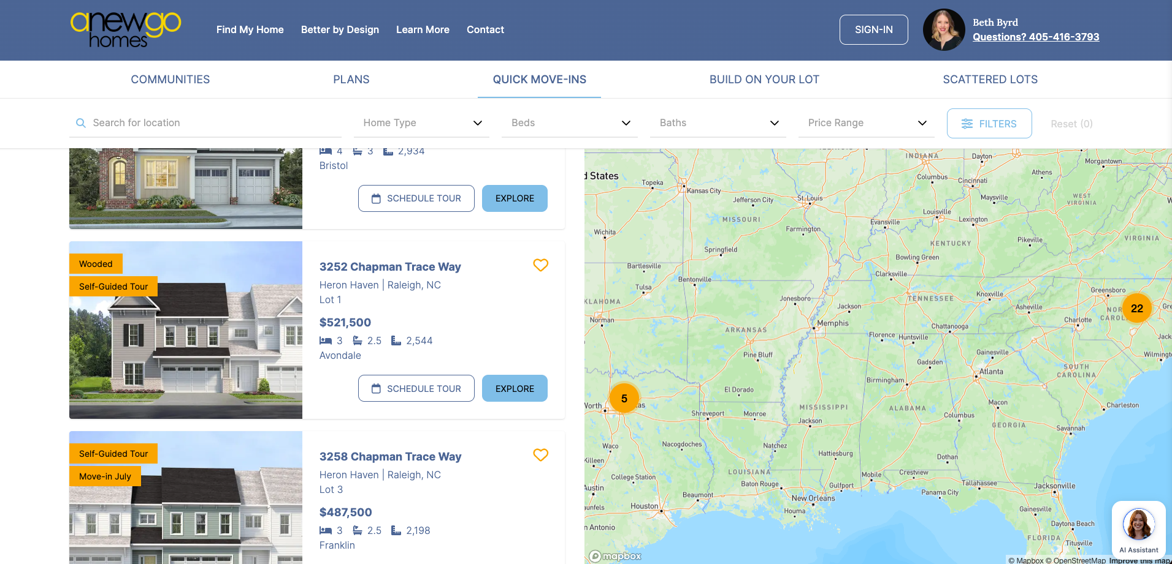The height and width of the screenshot is (564, 1172).
Task: Open the Baths dropdown
Action: [718, 123]
